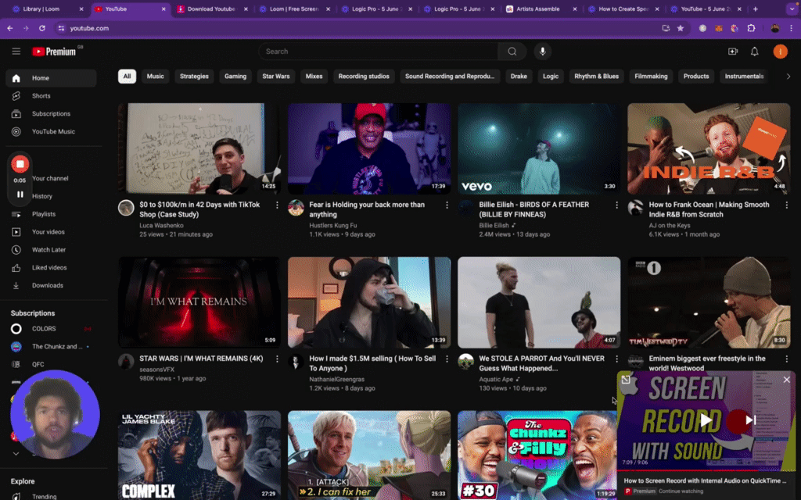801x500 pixels.
Task: Skip to next video in miniplayer
Action: point(750,420)
